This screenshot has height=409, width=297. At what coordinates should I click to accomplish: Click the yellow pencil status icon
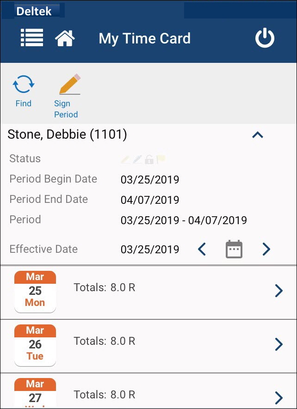125,159
